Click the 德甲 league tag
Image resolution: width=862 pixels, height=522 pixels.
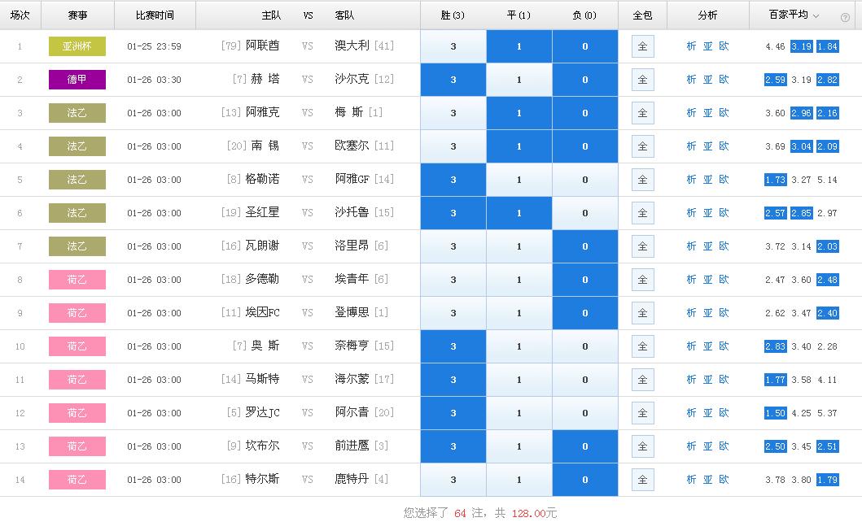[77, 80]
